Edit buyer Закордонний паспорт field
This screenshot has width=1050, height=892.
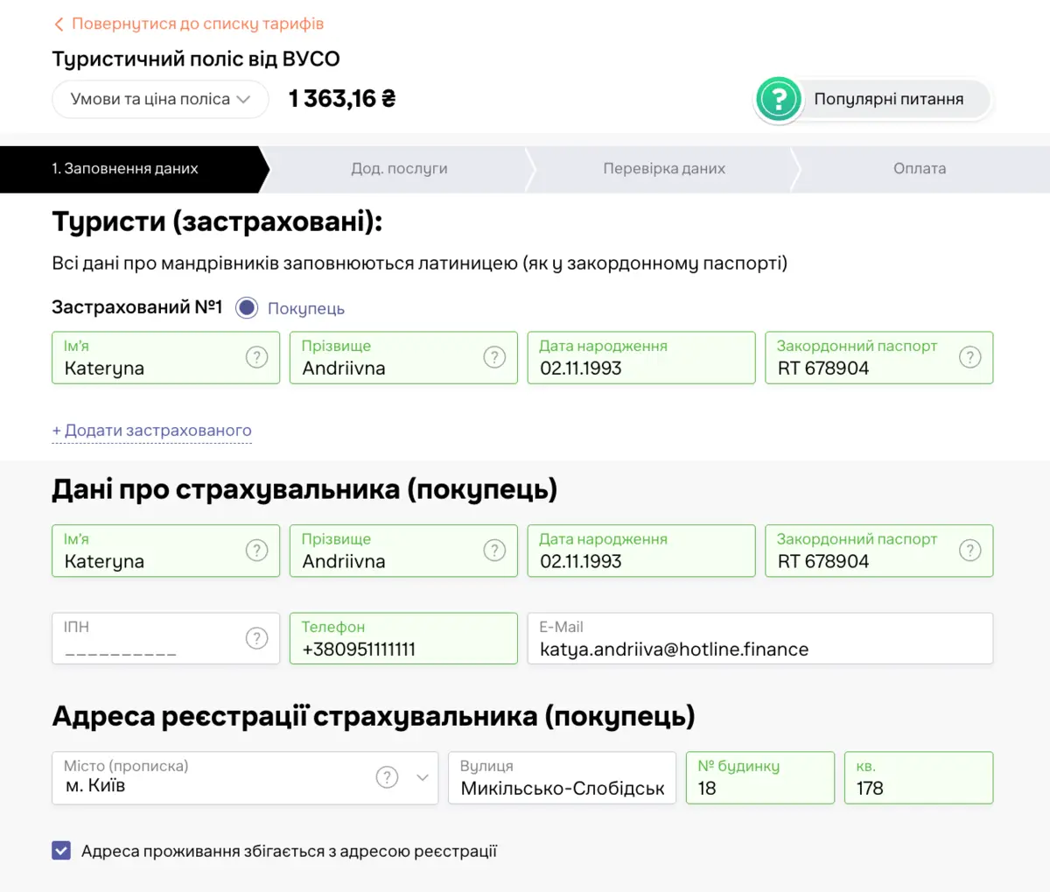pos(879,551)
